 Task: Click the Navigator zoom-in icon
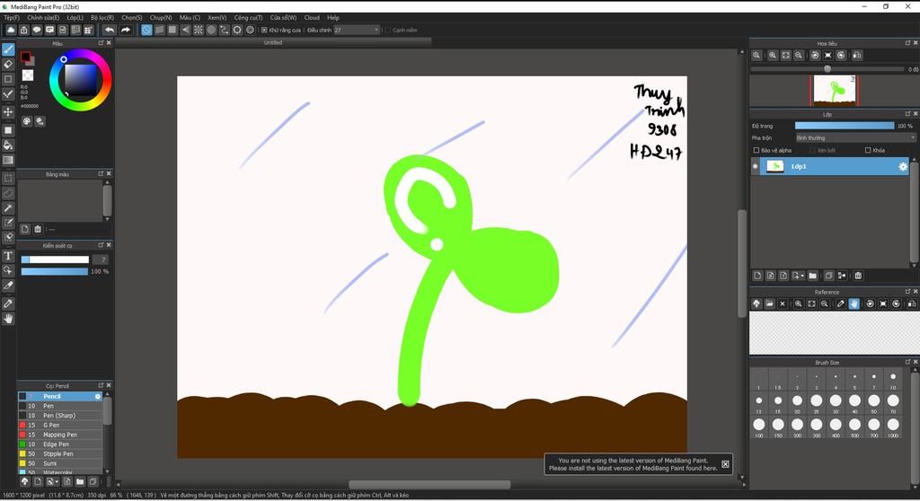(x=773, y=55)
